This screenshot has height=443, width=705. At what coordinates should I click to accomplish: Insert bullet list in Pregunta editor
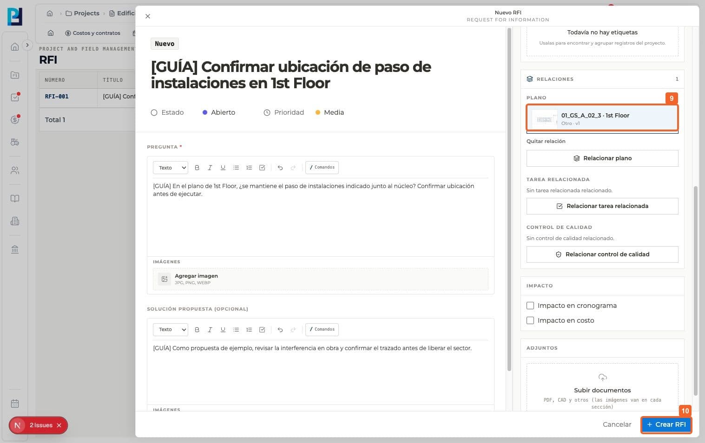click(236, 168)
